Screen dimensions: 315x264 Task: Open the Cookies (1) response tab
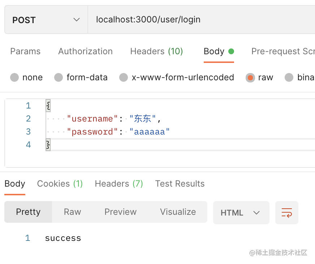pyautogui.click(x=60, y=184)
